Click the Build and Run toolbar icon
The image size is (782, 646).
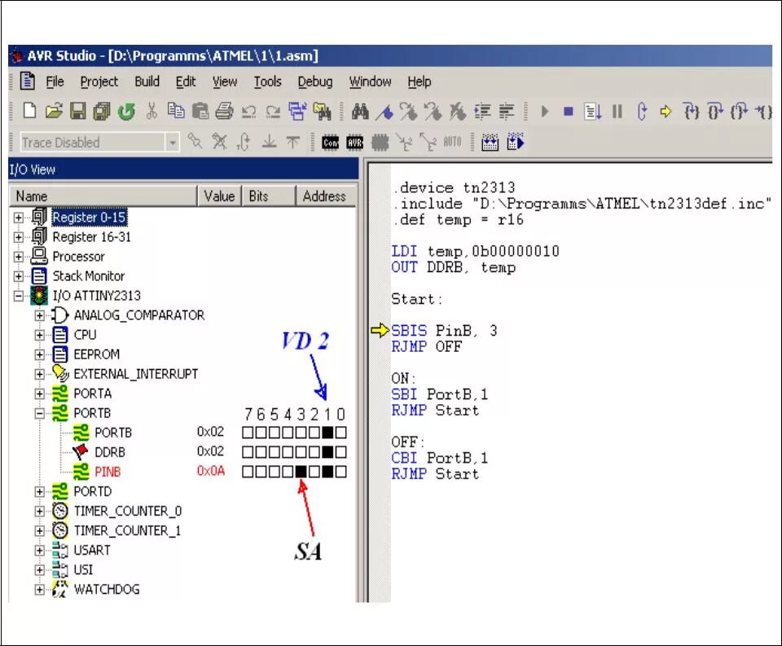pos(515,142)
